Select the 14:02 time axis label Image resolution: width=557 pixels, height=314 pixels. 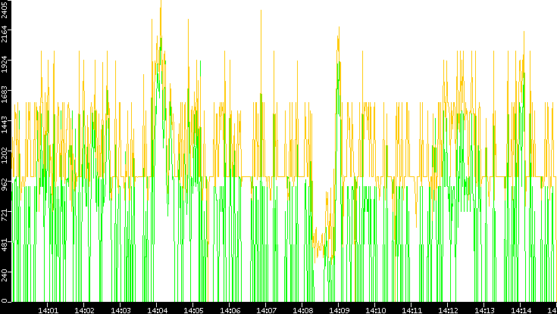click(84, 310)
